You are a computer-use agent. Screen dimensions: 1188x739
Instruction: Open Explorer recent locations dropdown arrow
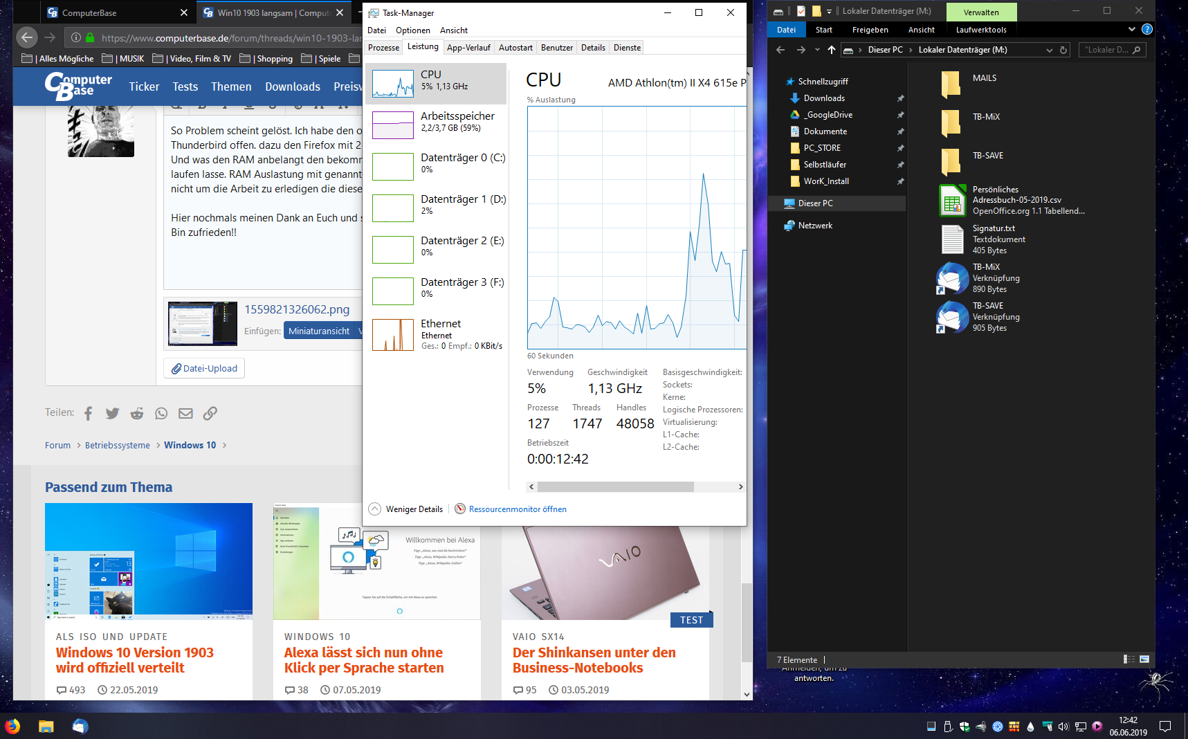click(817, 50)
